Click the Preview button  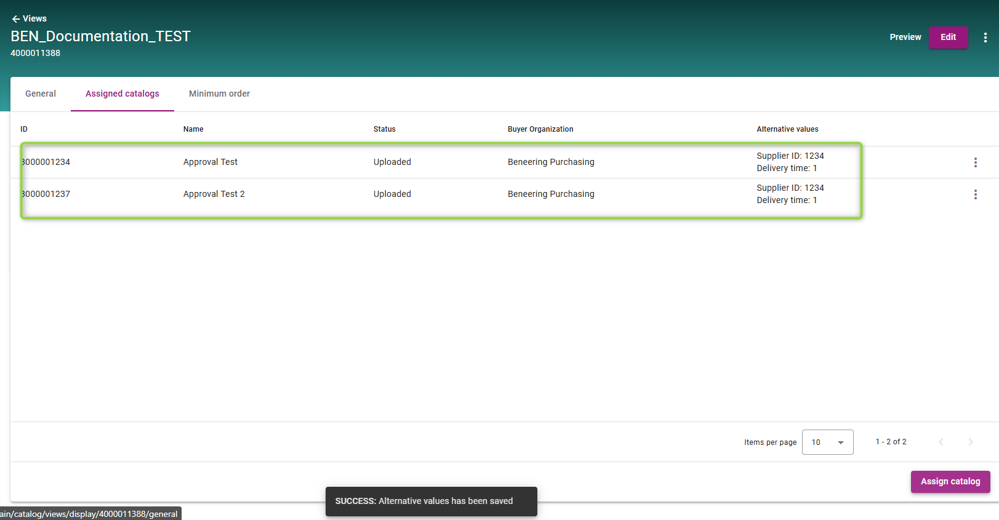[905, 37]
